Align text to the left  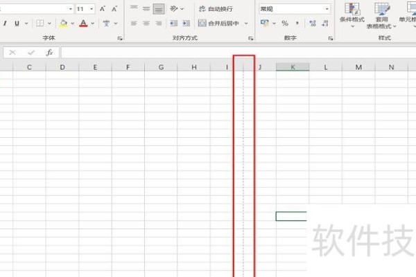click(134, 24)
